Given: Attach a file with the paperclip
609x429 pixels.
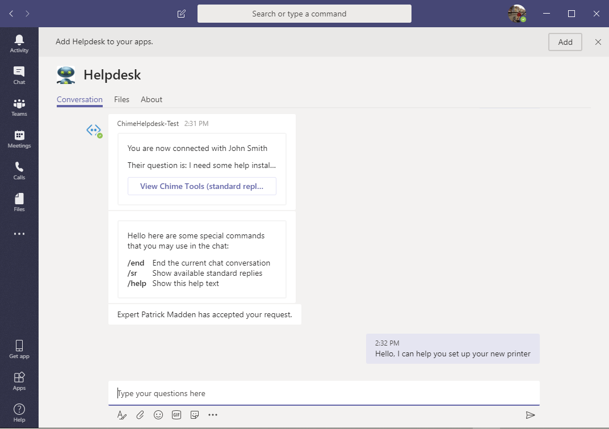Looking at the screenshot, I should pyautogui.click(x=140, y=415).
